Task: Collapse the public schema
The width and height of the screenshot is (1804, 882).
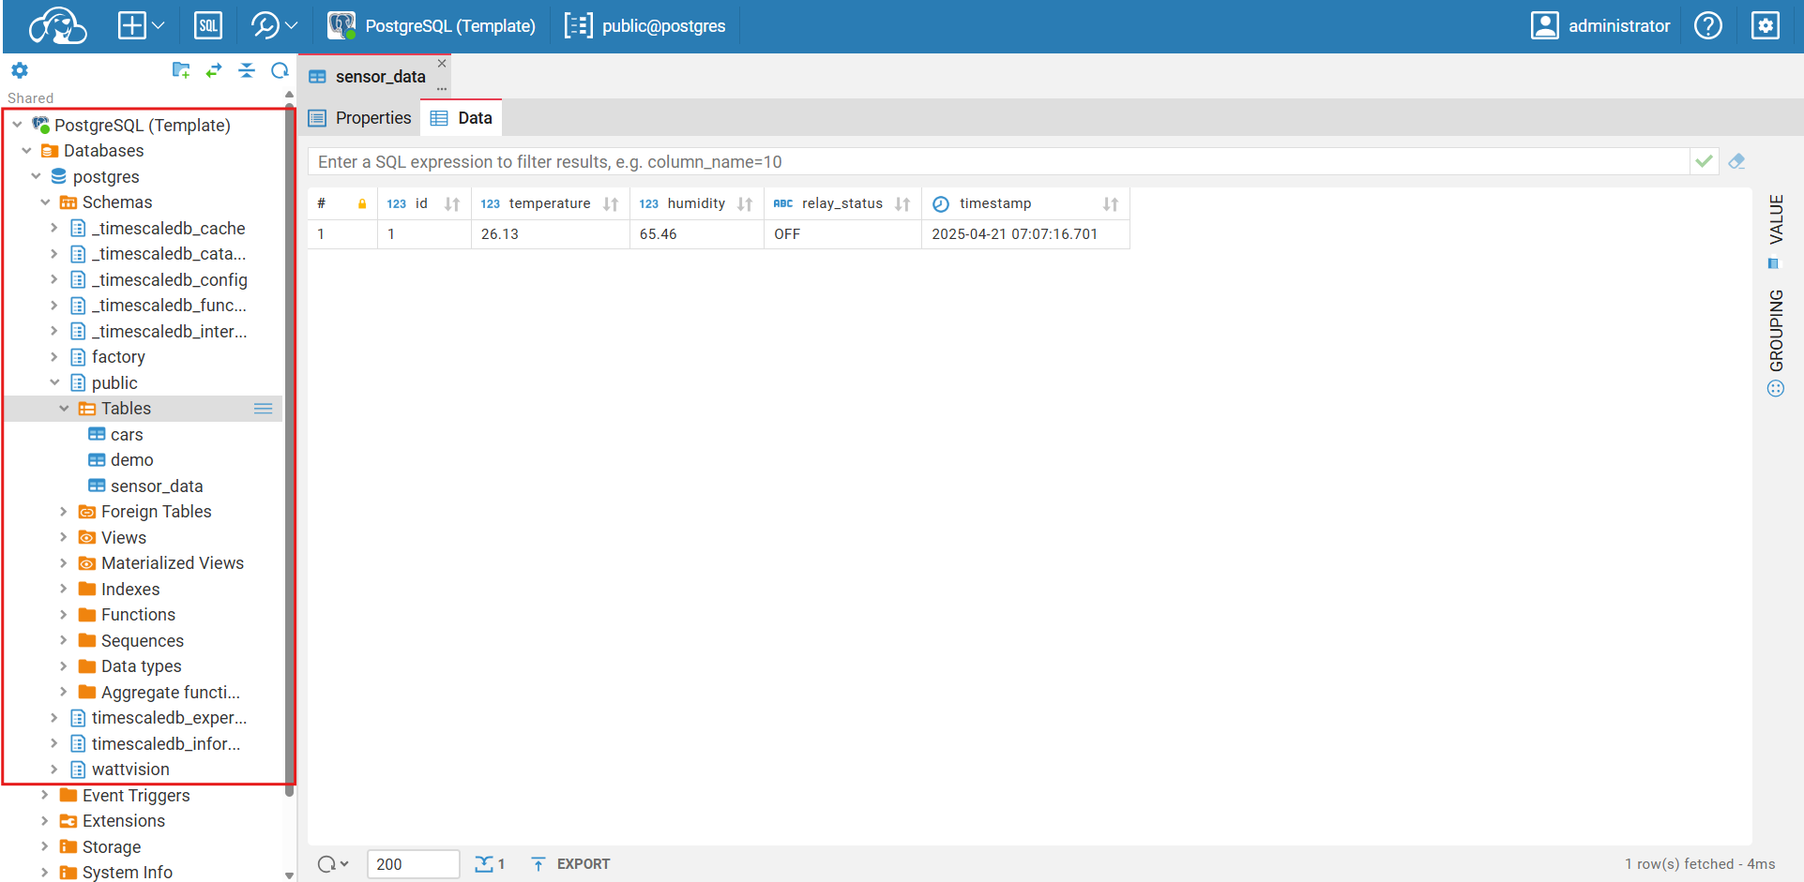Action: click(x=54, y=382)
